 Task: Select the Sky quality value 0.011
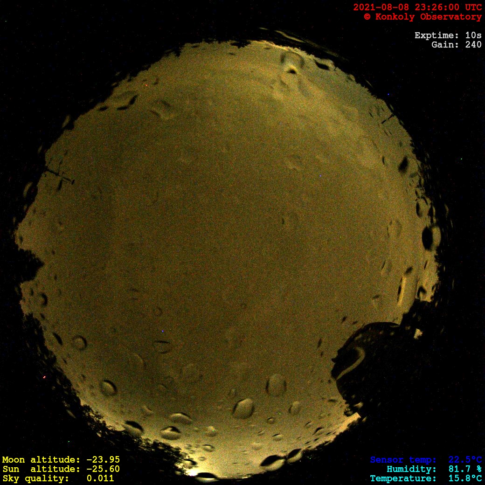[x=100, y=478]
